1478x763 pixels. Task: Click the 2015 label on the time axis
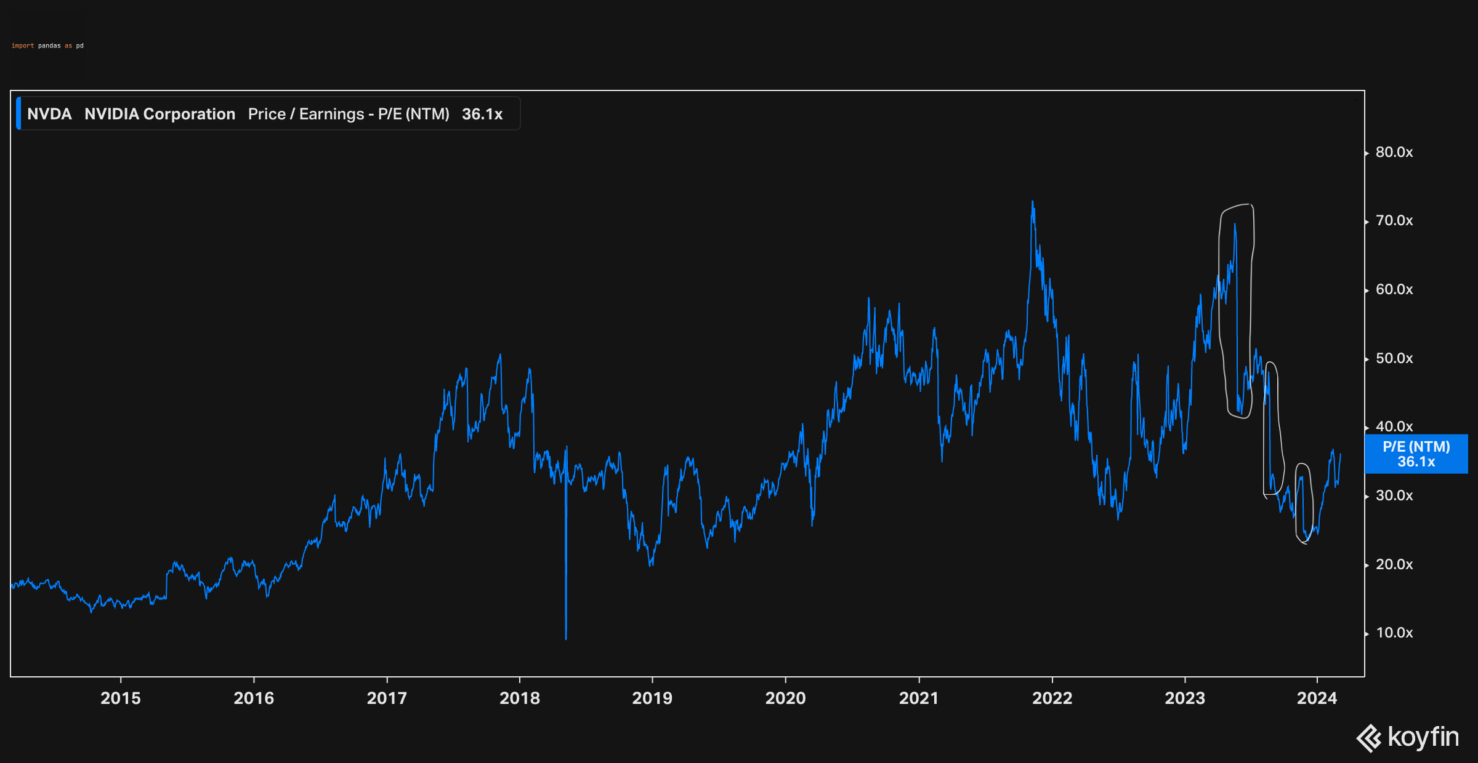point(121,698)
